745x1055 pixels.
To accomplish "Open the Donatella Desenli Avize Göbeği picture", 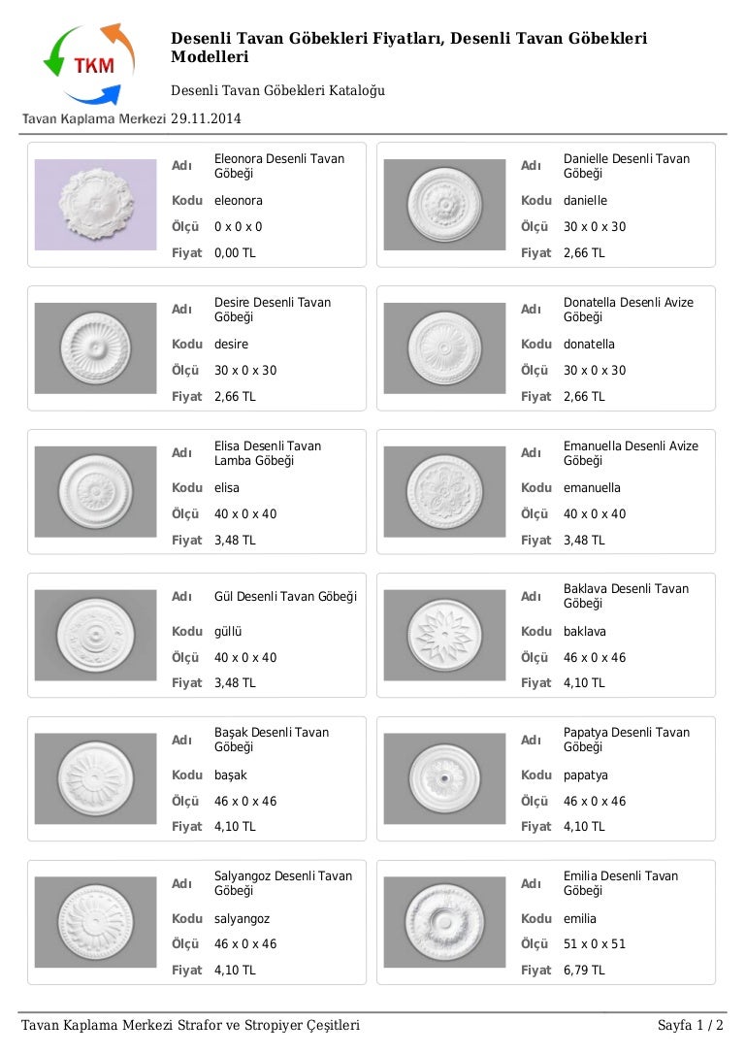I will coord(444,347).
